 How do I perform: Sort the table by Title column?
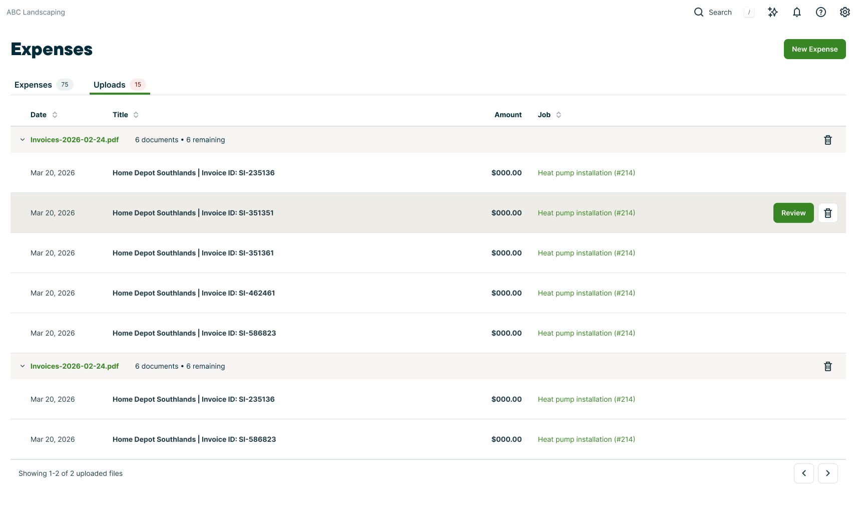click(126, 115)
